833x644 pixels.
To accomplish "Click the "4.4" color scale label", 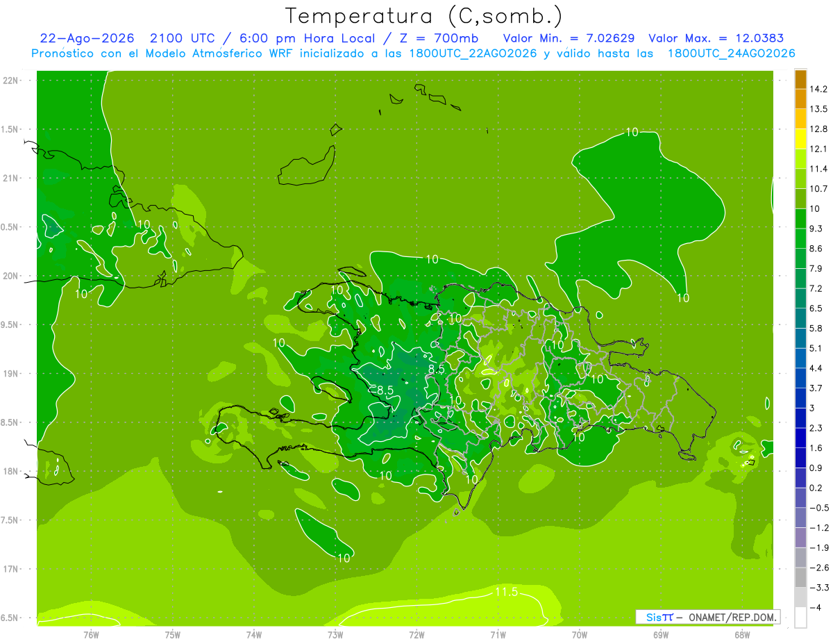I will (817, 368).
